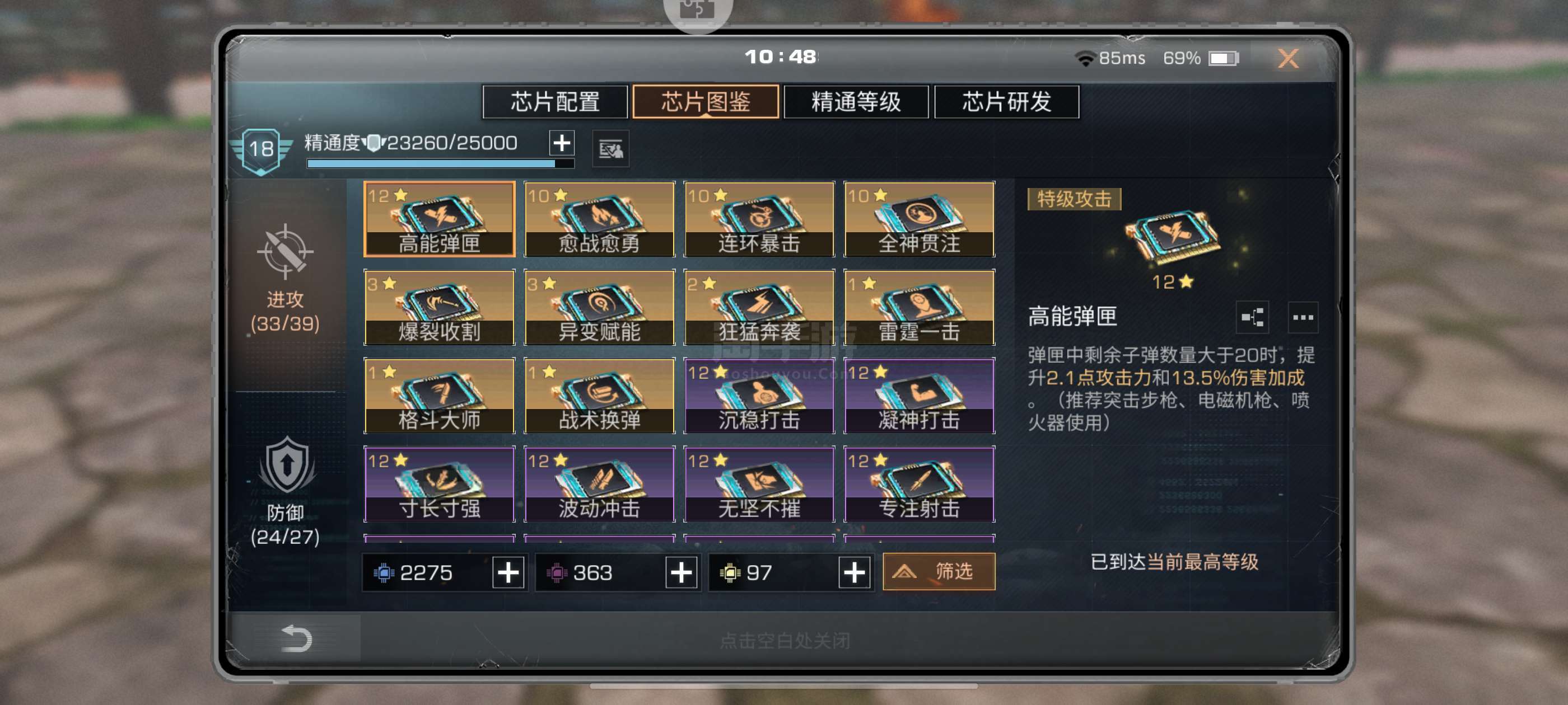The height and width of the screenshot is (705, 1568).
Task: Open the image card icon next to mastery bar
Action: (610, 148)
